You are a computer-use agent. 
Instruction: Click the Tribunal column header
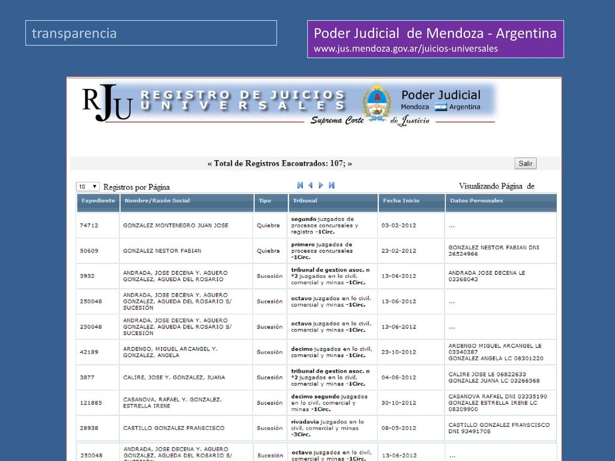pyautogui.click(x=333, y=203)
